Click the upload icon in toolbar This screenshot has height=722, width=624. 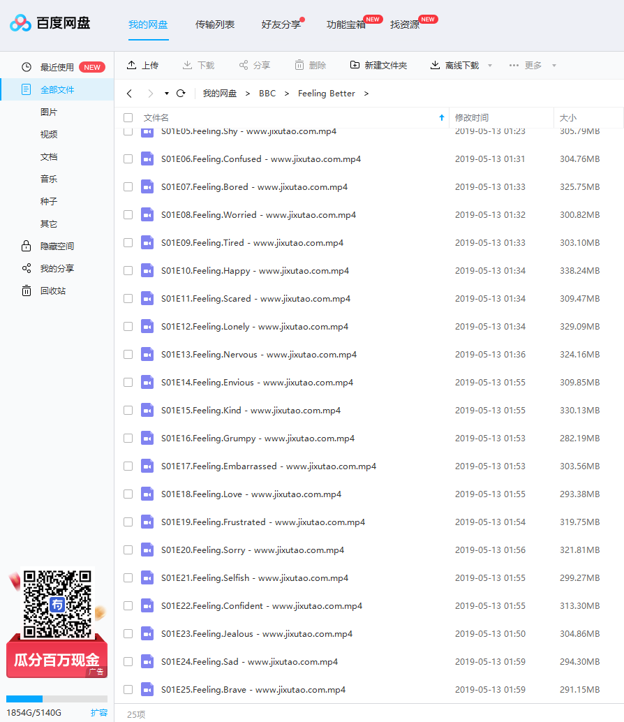pos(131,65)
